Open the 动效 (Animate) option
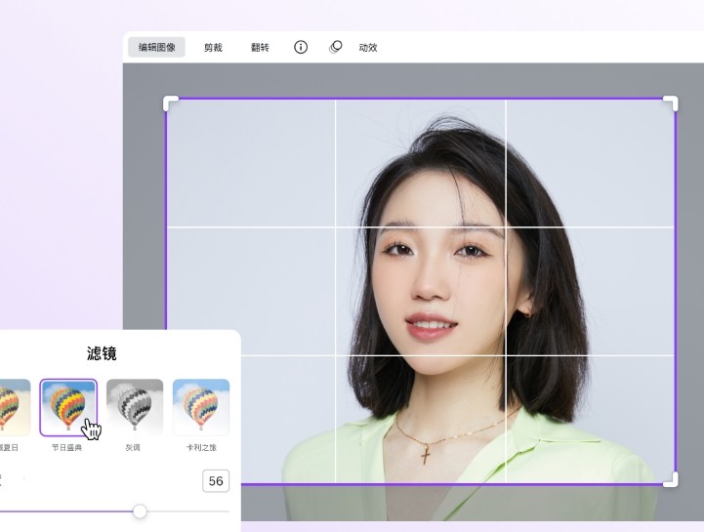The image size is (704, 532). point(368,47)
